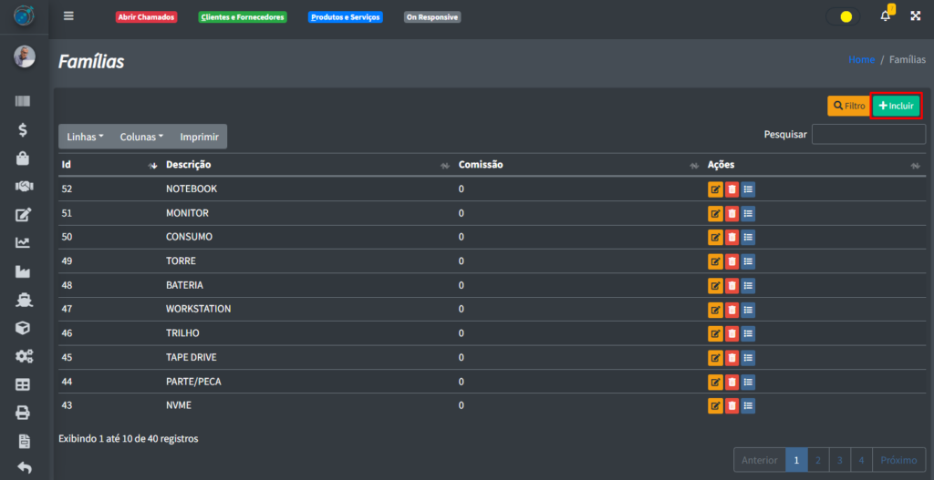Click the gears settings sidebar icon
Screen dimensions: 934x480
pos(24,356)
